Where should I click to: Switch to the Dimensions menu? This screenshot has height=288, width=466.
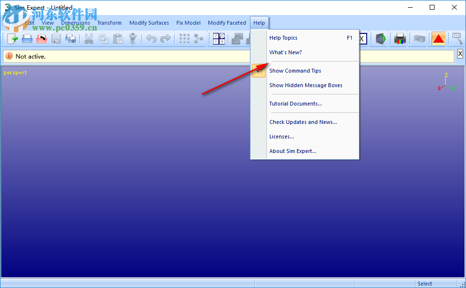coord(75,23)
